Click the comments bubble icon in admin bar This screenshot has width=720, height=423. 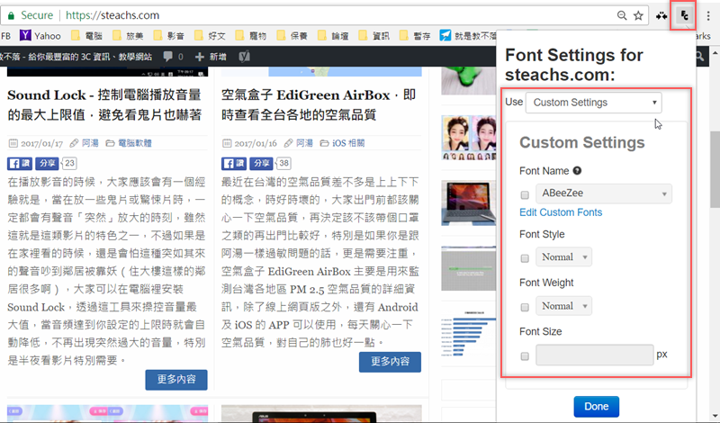(x=168, y=57)
